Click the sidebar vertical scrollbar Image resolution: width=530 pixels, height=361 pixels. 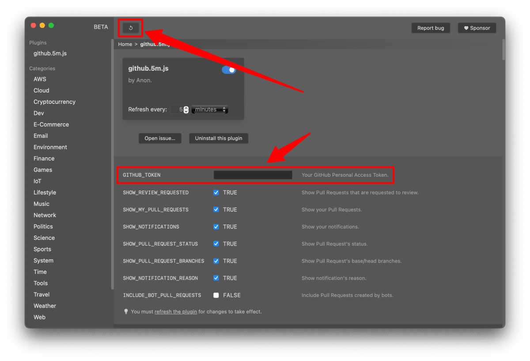tap(112, 164)
